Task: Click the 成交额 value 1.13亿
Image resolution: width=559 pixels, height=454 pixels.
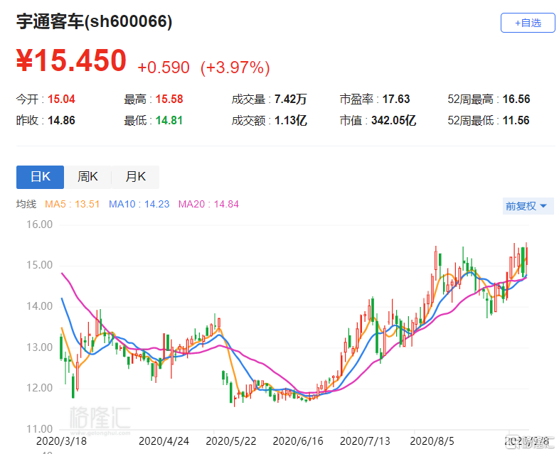Action: coord(291,120)
